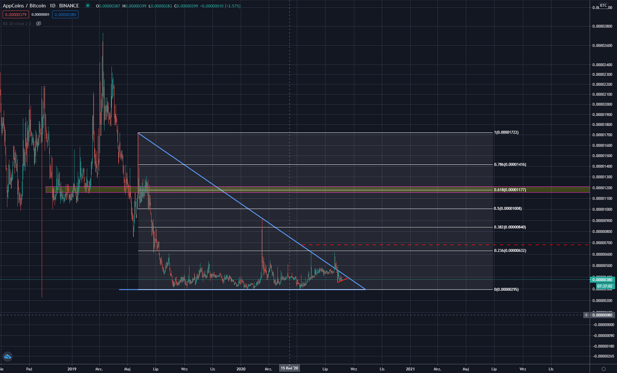Select the 0.5(0.00001008) Fibonacci label

[508, 209]
